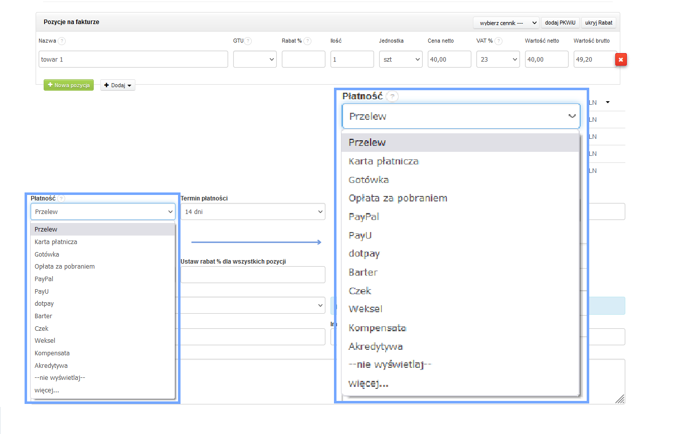Viewport: 687px width, 434px height.
Task: Show the GTU help tooltip icon
Action: pos(248,41)
